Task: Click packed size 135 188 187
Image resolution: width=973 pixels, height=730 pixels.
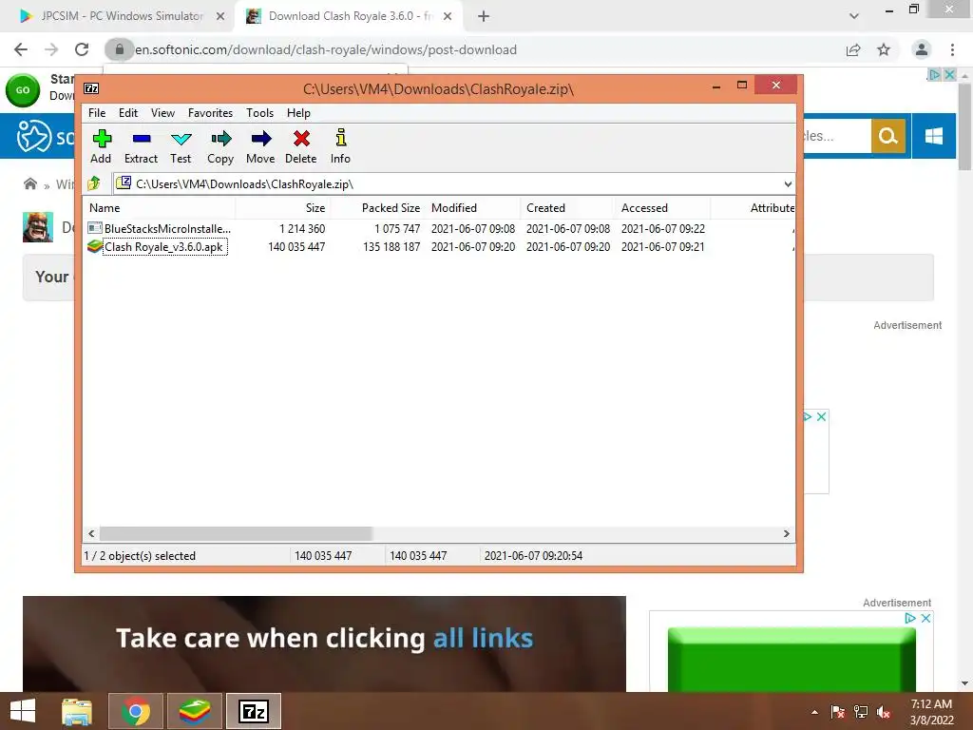Action: (391, 247)
